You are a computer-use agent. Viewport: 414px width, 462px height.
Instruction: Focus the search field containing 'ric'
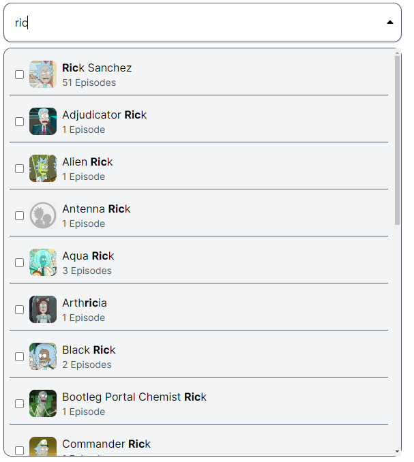pyautogui.click(x=191, y=22)
